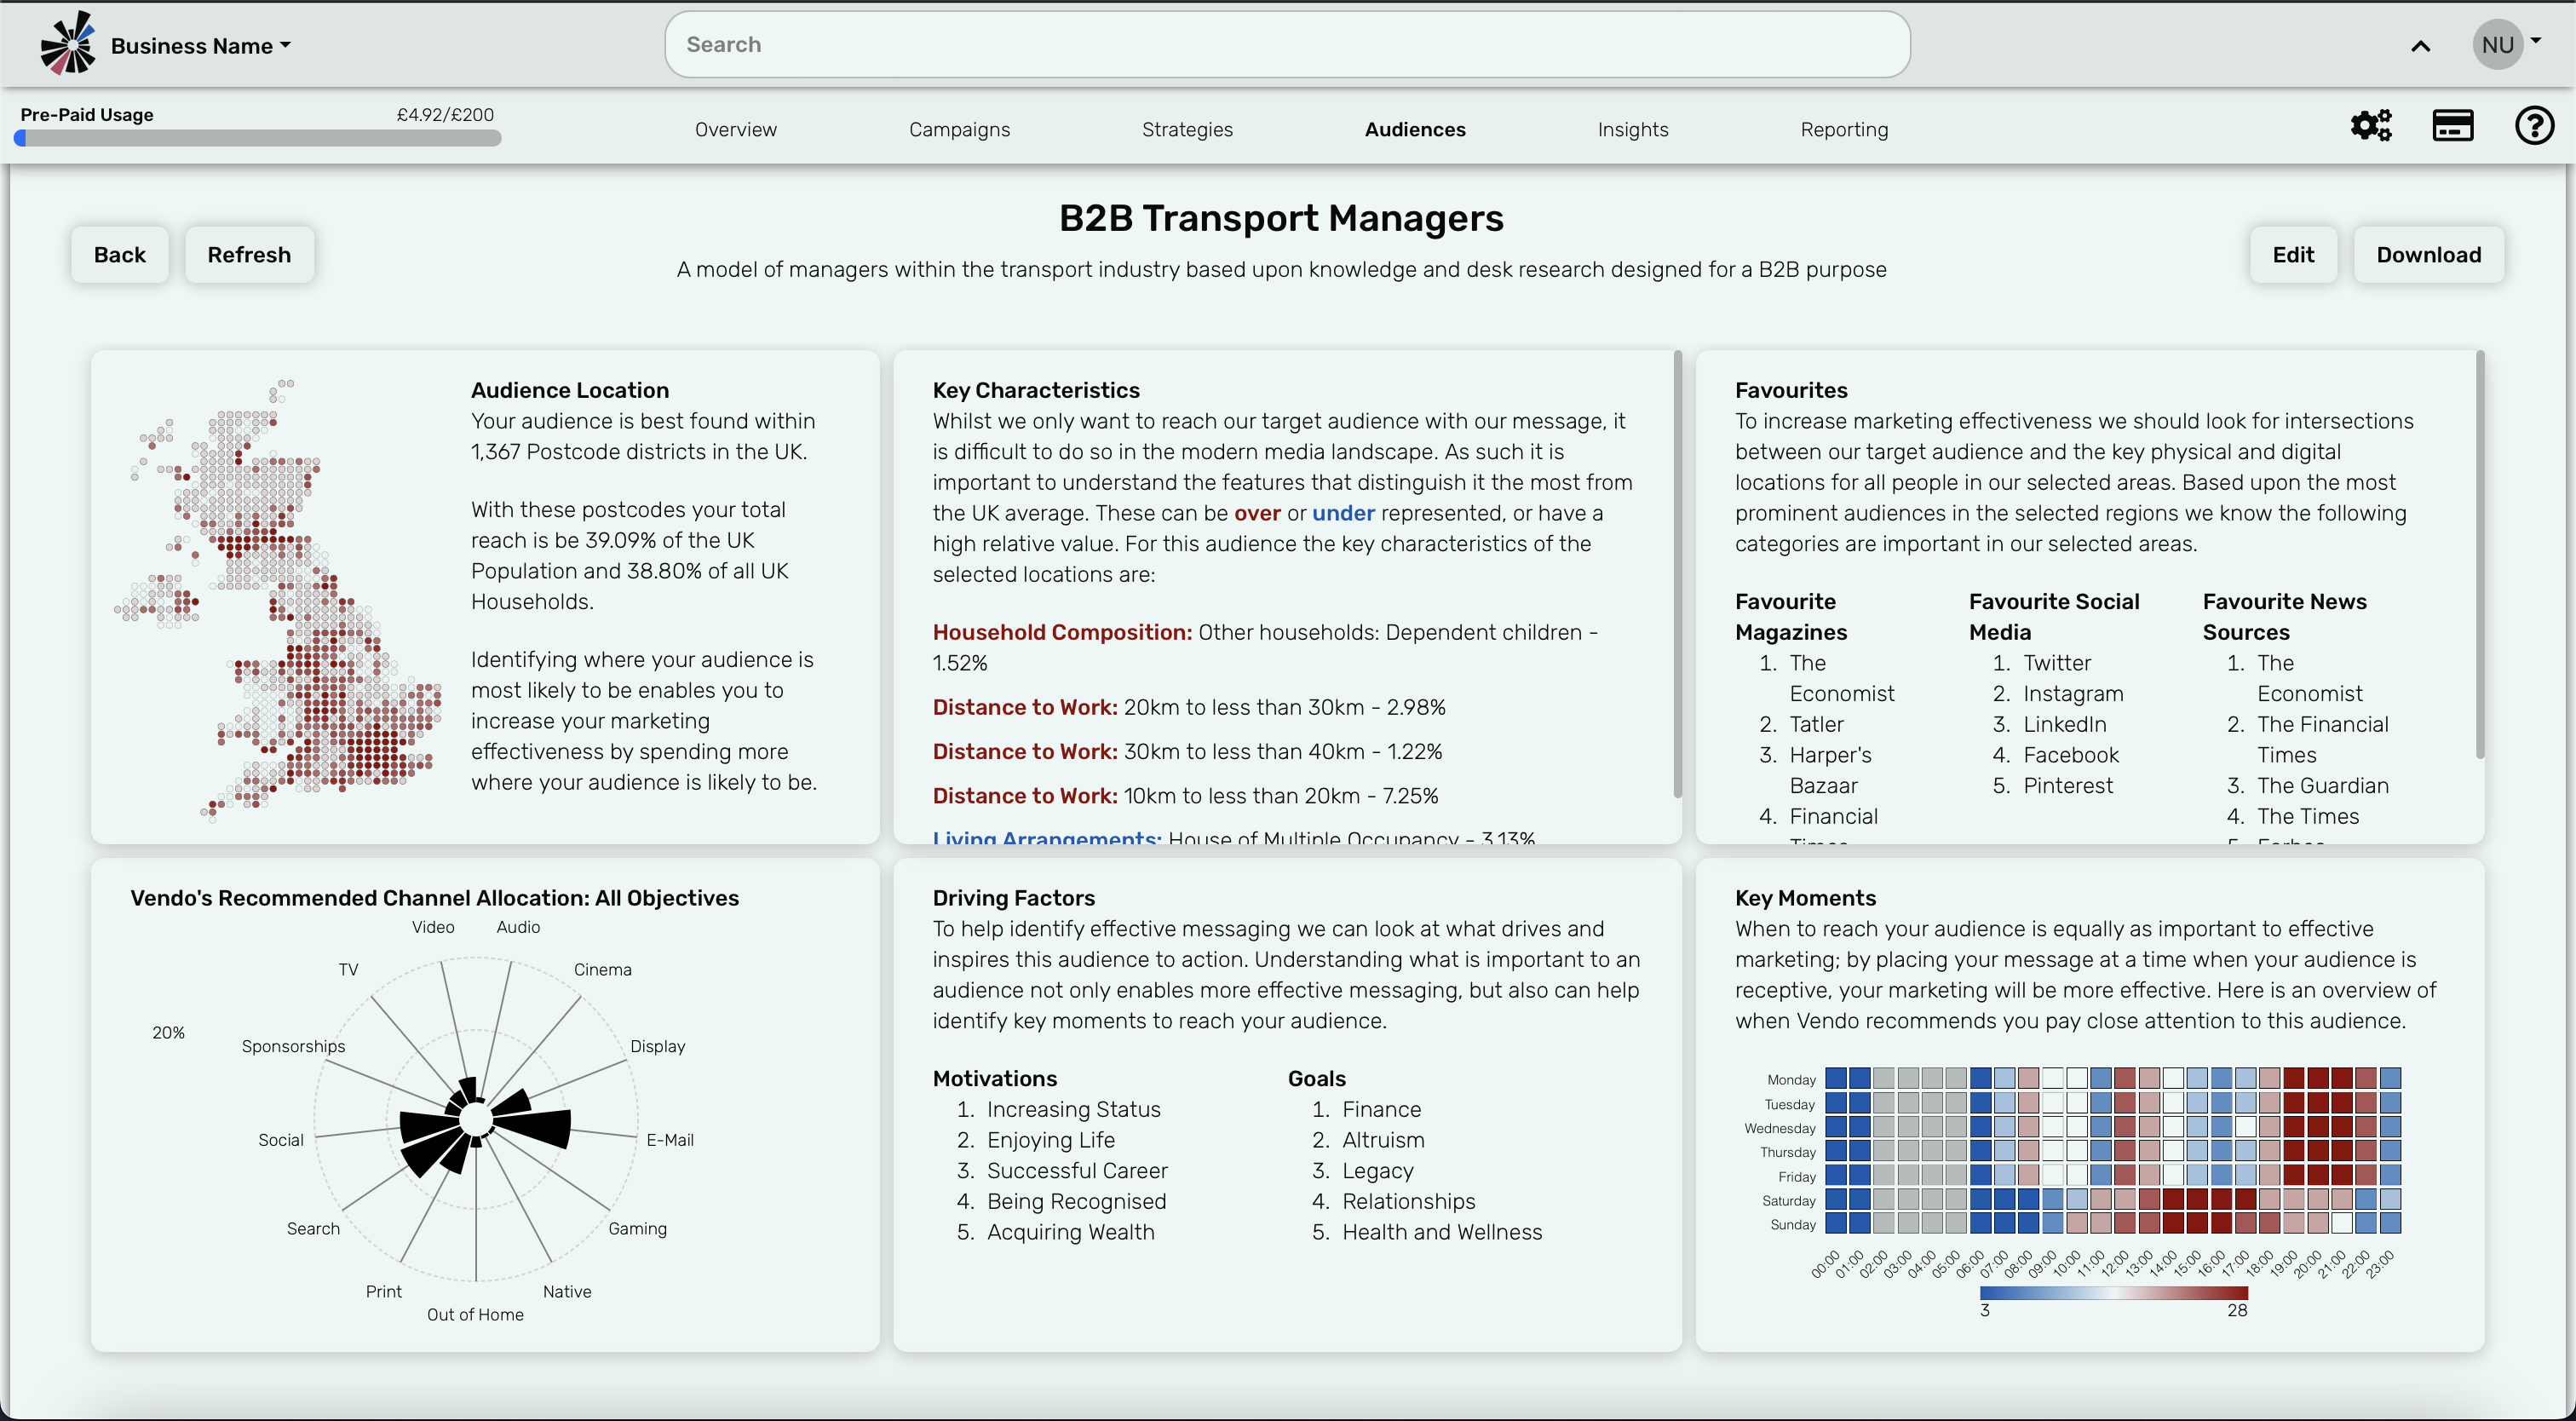Click the Favourites panel scrollbar

2480,554
